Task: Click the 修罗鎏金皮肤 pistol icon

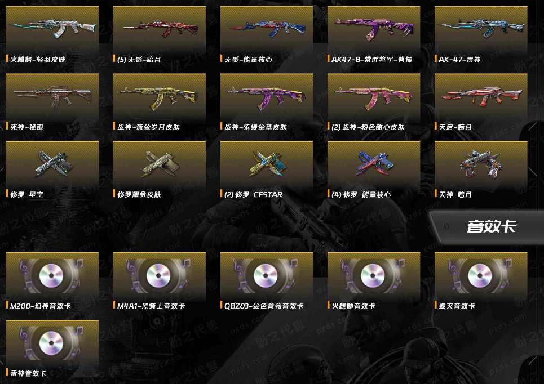Action: [x=160, y=164]
